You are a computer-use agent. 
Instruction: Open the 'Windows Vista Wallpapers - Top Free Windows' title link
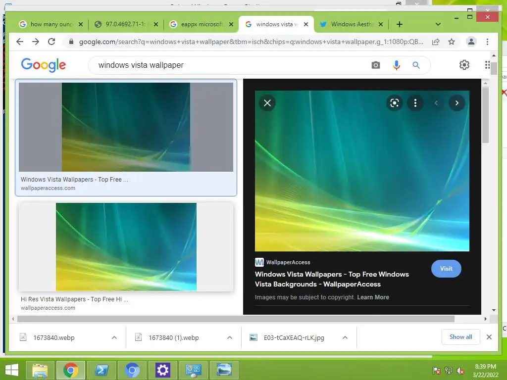332,279
